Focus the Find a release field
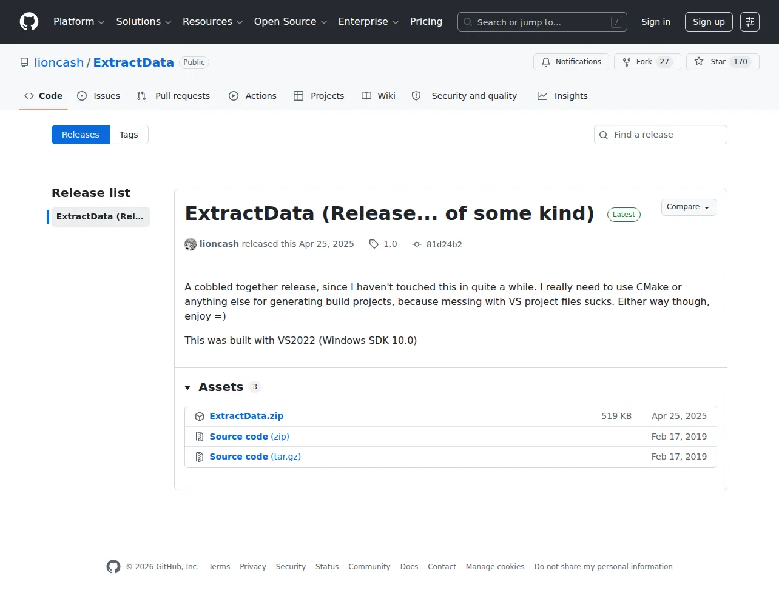The width and height of the screenshot is (779, 599). [x=660, y=135]
